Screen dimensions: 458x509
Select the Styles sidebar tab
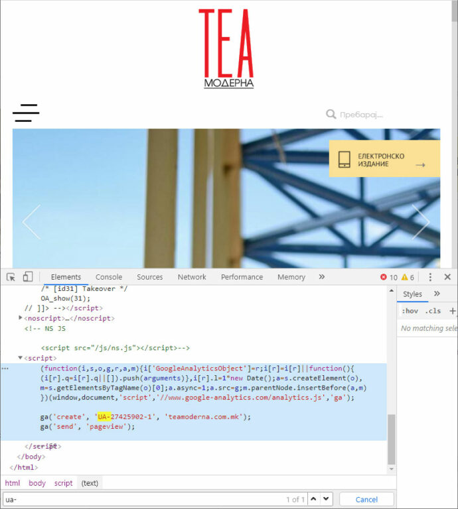(412, 294)
